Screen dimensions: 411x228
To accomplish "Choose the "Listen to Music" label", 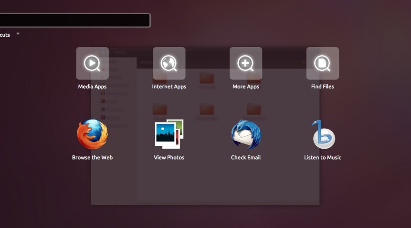I will click(322, 158).
